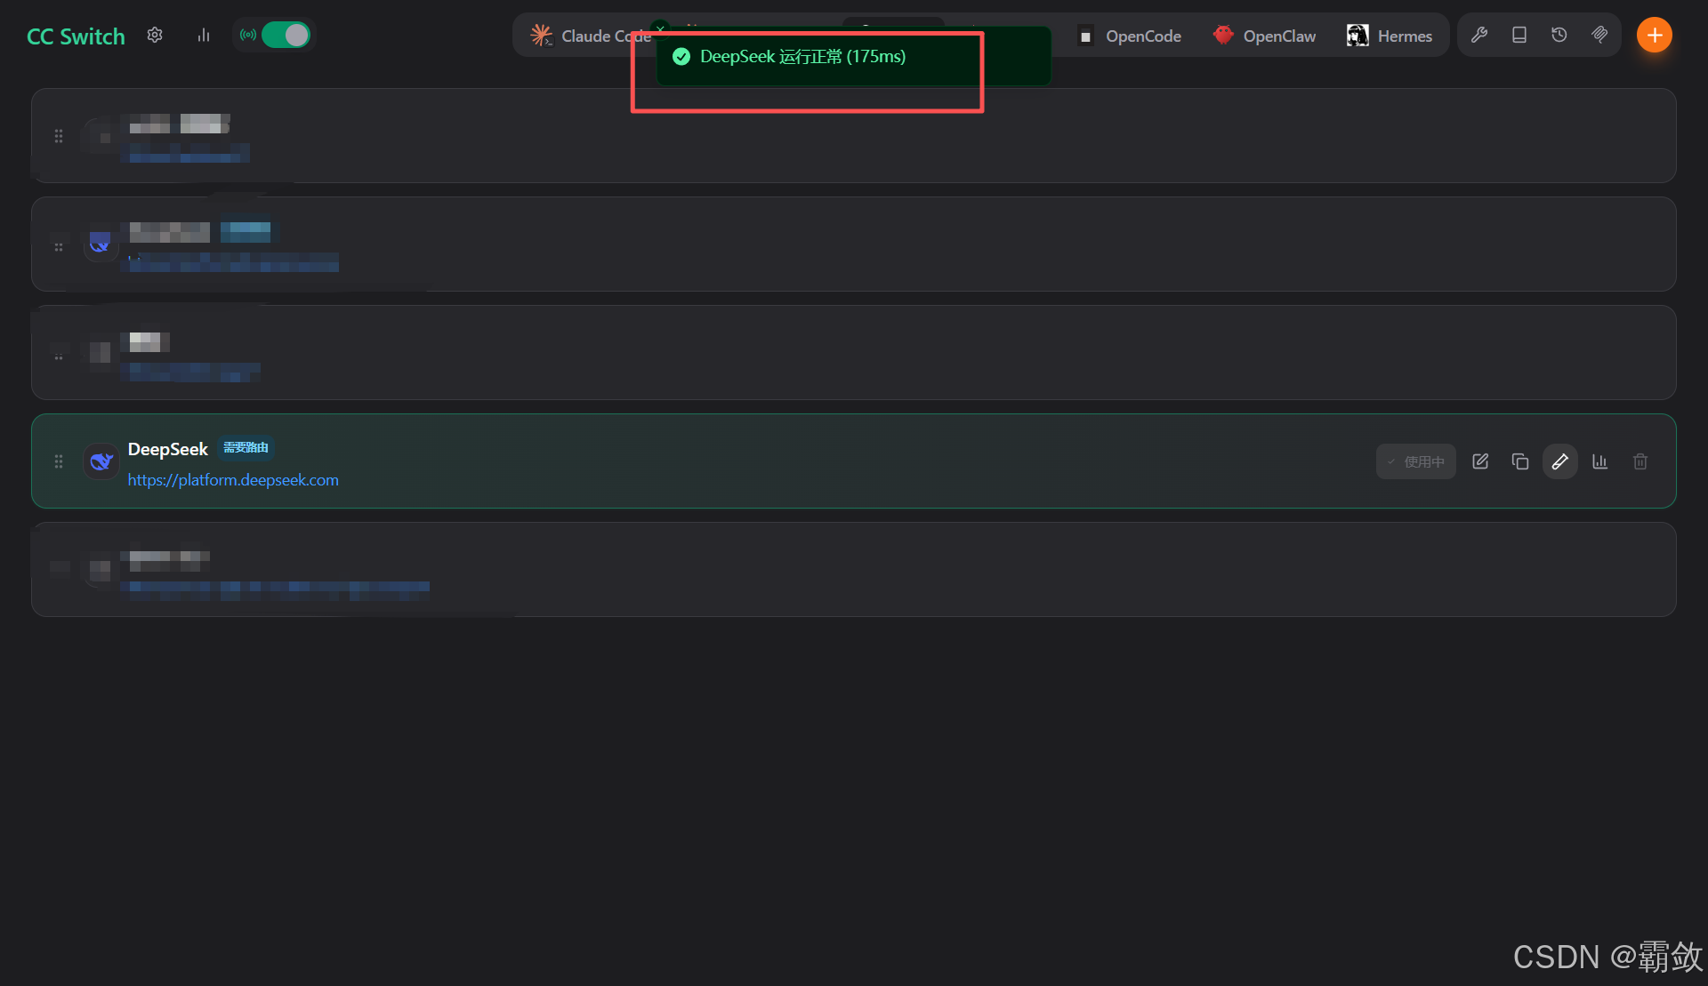The width and height of the screenshot is (1708, 986).
Task: Open the history clock icon in toolbar
Action: click(x=1559, y=35)
